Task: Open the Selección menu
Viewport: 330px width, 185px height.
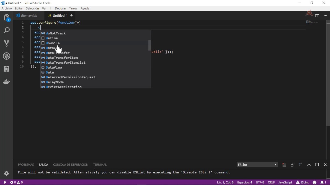Action: pos(32,8)
